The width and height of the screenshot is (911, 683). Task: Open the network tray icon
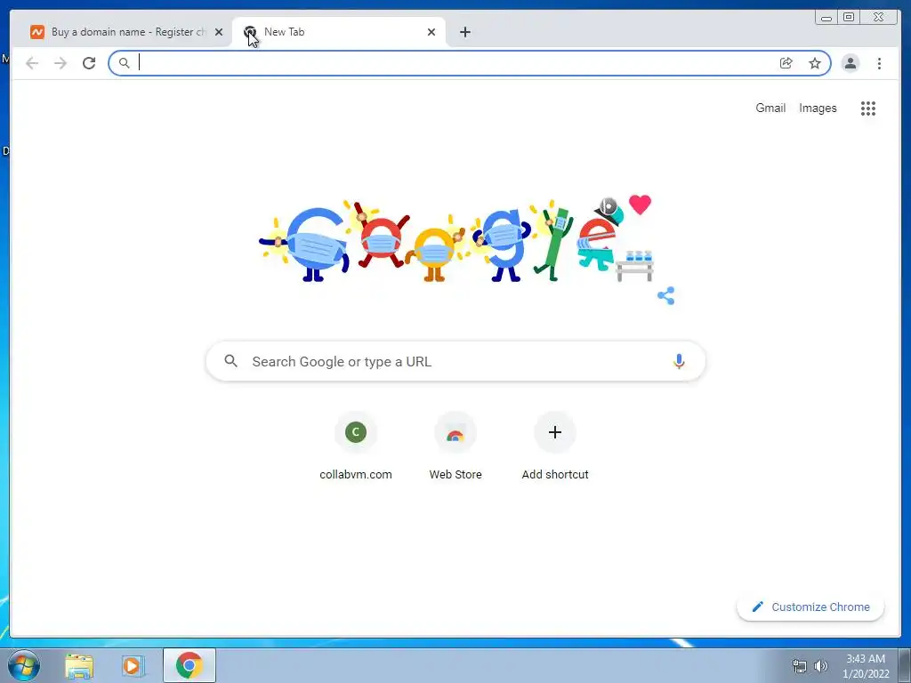[800, 666]
